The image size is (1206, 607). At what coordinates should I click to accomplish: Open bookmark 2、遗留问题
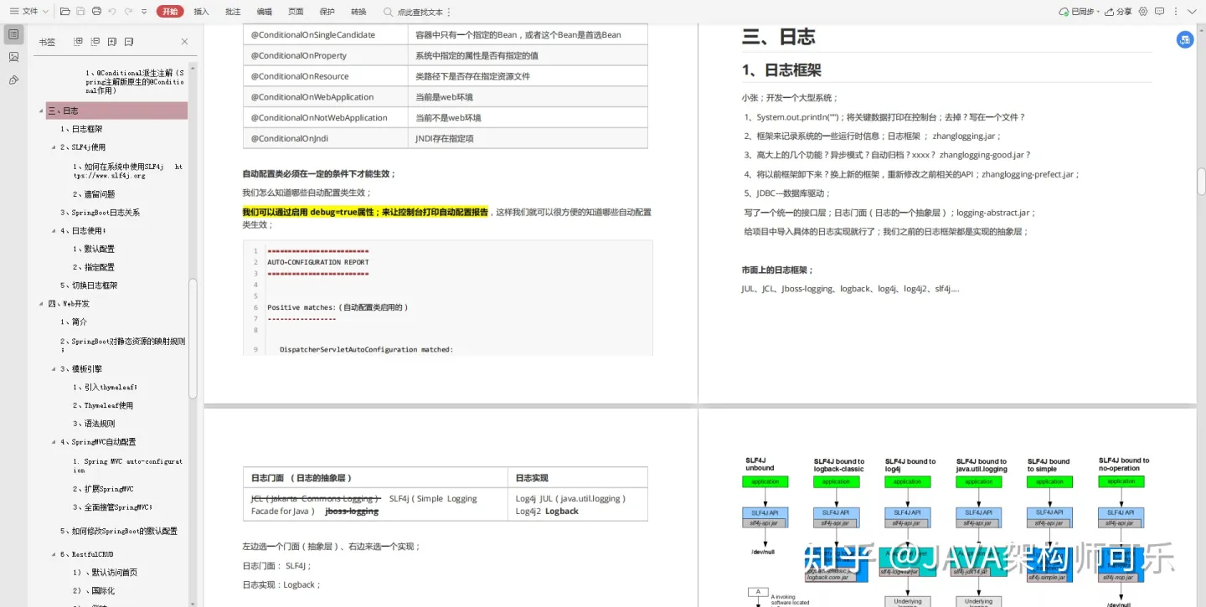pos(93,194)
